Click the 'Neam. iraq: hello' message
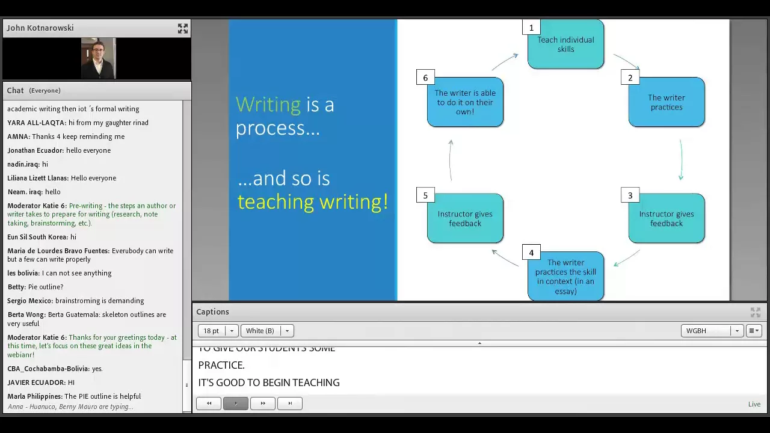Viewport: 770px width, 433px height. 34,192
